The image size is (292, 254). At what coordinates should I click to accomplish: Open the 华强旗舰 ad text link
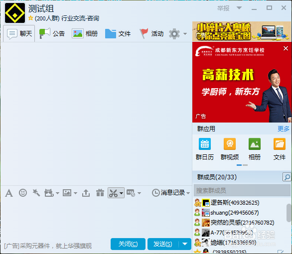48,246
